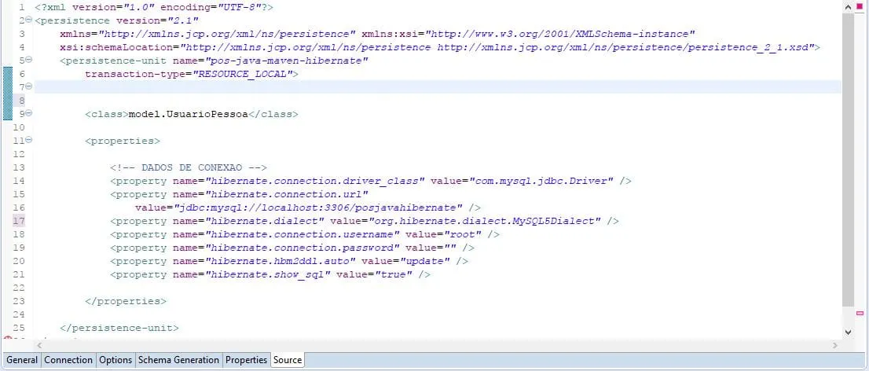Click the vertical scrollbar down arrow
869x371 pixels.
pyautogui.click(x=847, y=332)
